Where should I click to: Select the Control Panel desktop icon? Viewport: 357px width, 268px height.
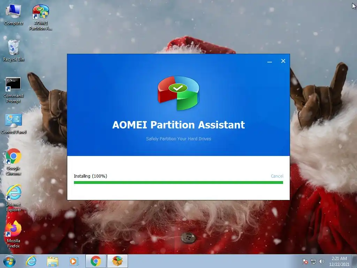(14, 124)
